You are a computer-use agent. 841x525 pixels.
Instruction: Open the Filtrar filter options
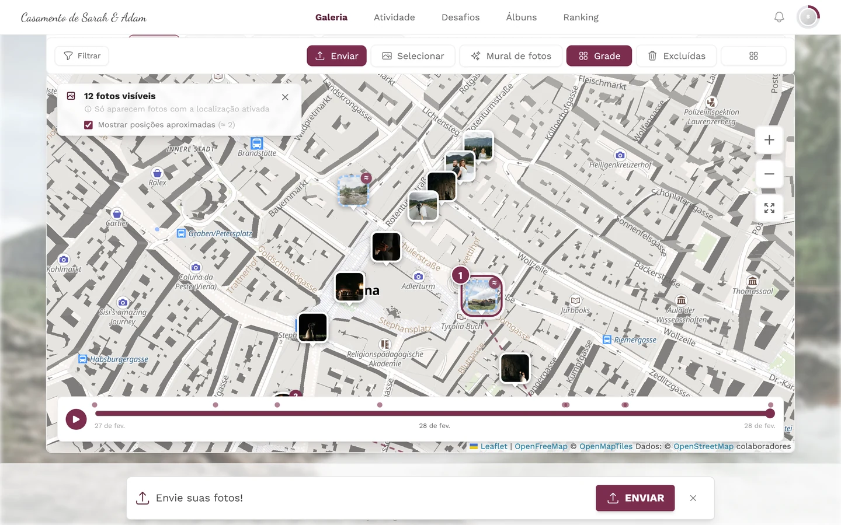(82, 56)
